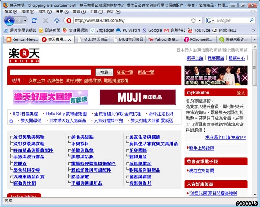The width and height of the screenshot is (260, 207).
Task: Open the 歷史 (S) menu
Action: [x=62, y=12]
